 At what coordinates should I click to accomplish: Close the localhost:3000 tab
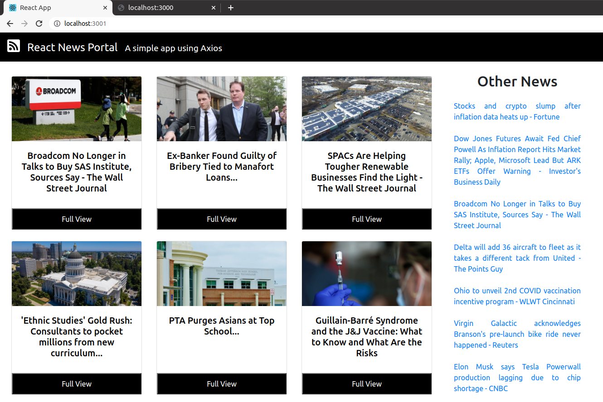[214, 8]
